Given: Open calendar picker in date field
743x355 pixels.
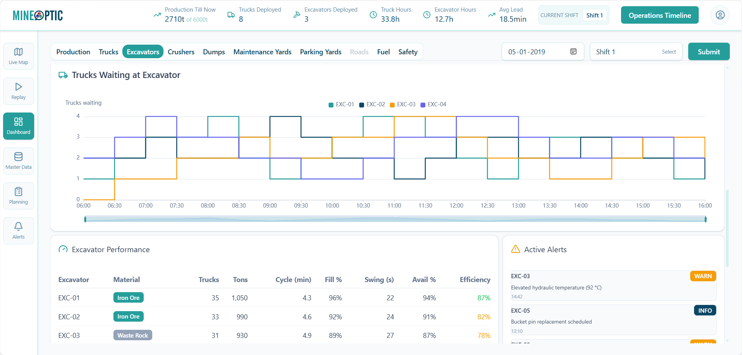Looking at the screenshot, I should point(573,52).
